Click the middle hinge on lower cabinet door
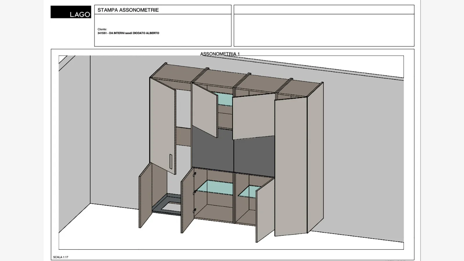The width and height of the screenshot is (464, 261). pos(194,192)
